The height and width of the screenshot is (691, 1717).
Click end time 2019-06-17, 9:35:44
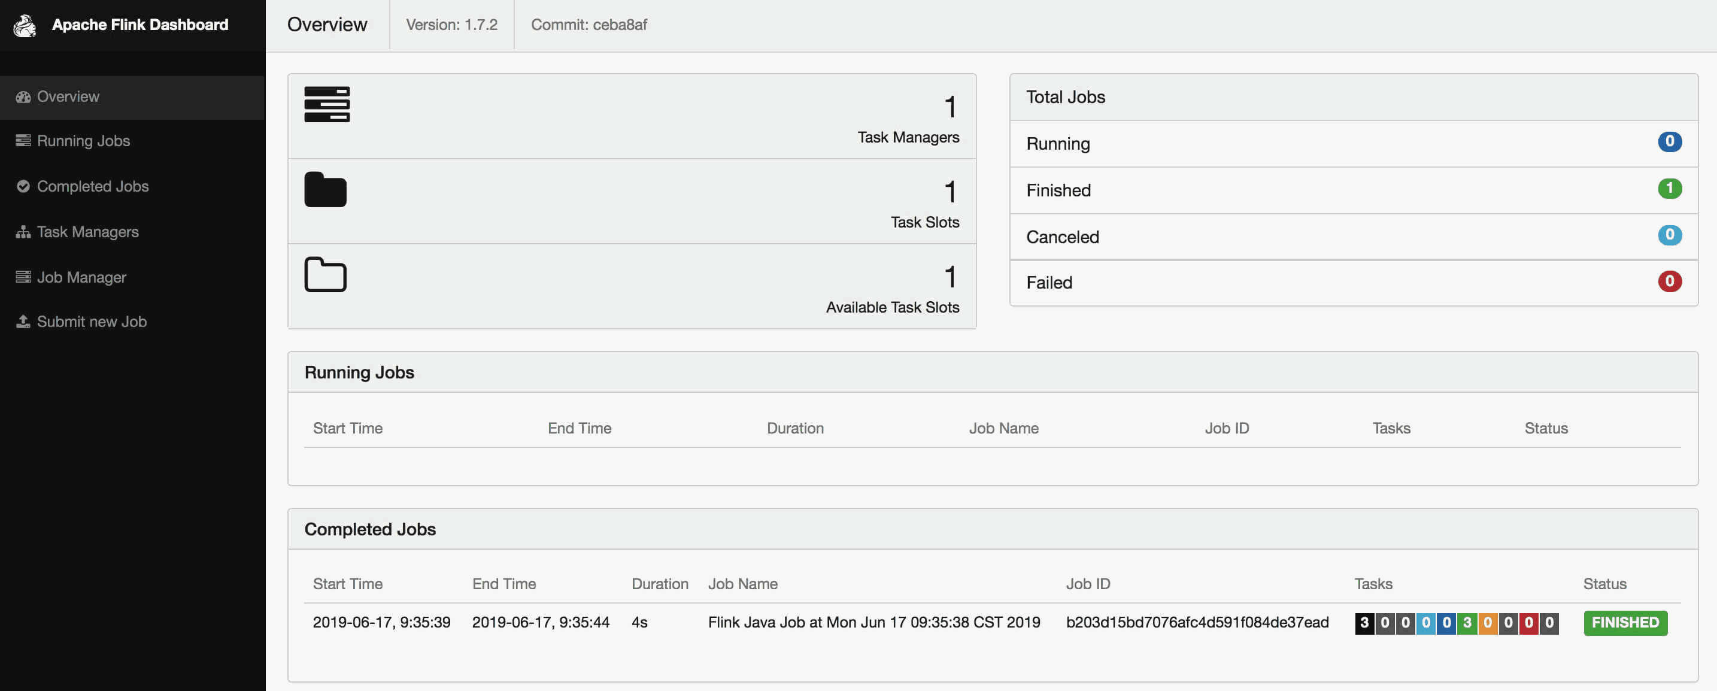(x=541, y=622)
